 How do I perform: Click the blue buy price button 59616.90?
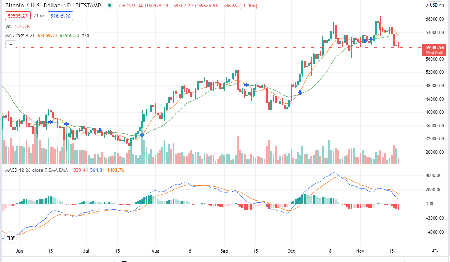coord(60,16)
